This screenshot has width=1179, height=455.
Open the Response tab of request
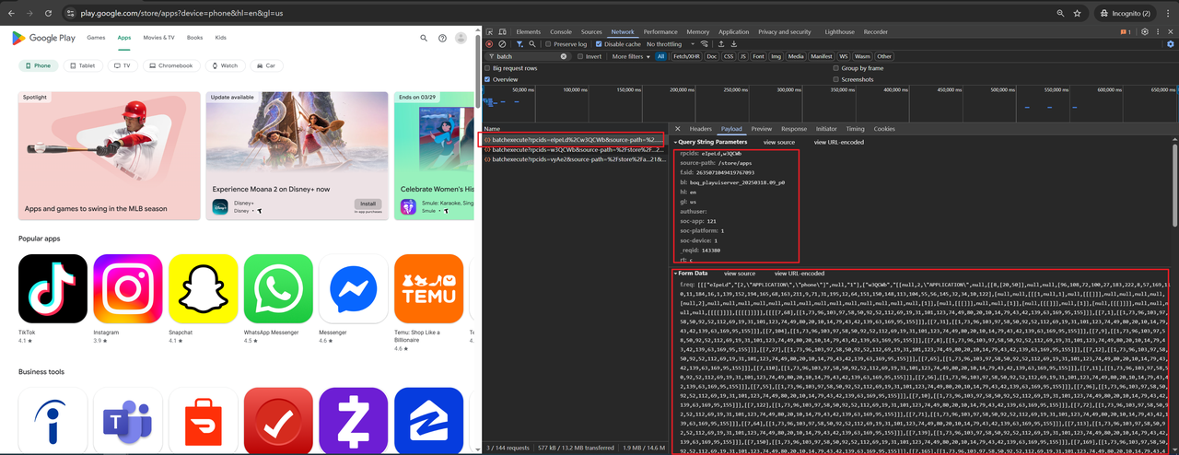pos(794,129)
